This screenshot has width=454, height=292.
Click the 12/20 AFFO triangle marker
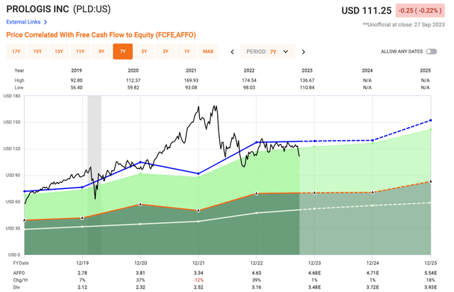[x=140, y=205]
